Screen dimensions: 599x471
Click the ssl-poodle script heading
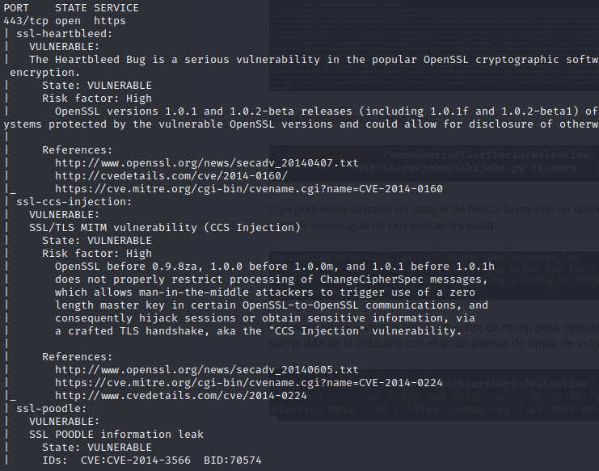[x=52, y=409]
